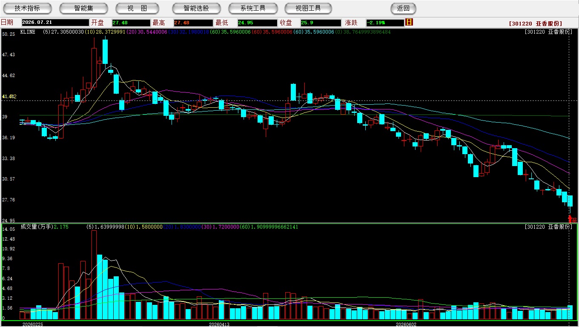579x327 pixels.
Task: Click the 50.25 price axis label
Action: tap(9, 34)
